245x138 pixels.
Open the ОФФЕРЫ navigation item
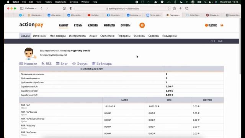pos(126,25)
